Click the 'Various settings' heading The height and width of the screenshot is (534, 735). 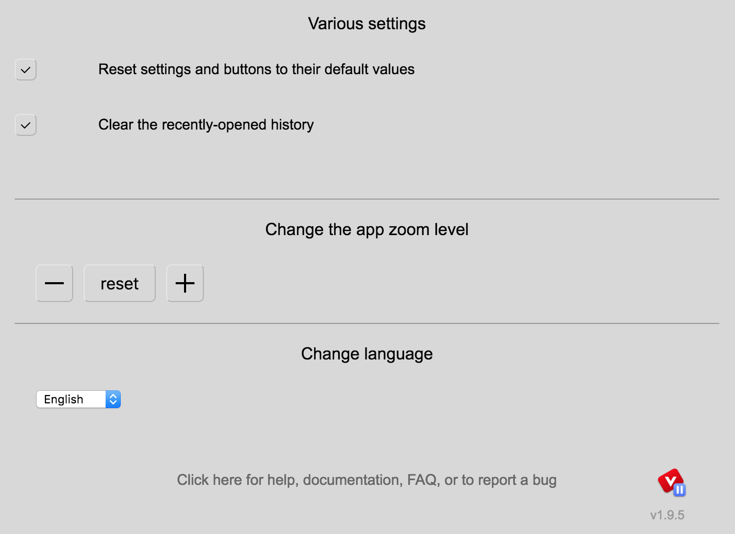[x=367, y=24]
